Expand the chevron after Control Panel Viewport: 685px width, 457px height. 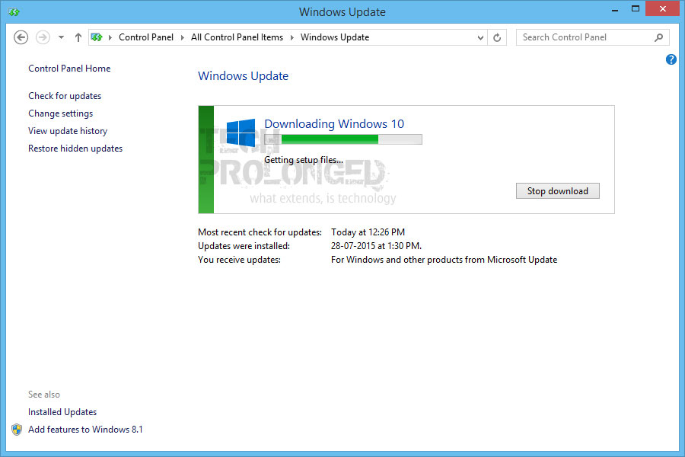click(183, 37)
